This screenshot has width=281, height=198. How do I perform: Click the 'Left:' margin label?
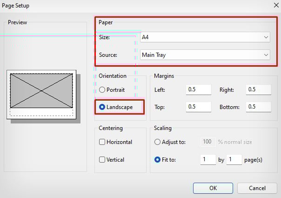[x=160, y=90]
